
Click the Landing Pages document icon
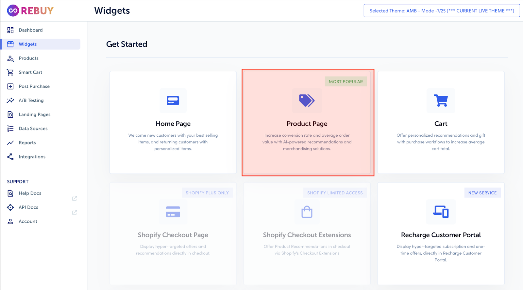click(x=10, y=114)
